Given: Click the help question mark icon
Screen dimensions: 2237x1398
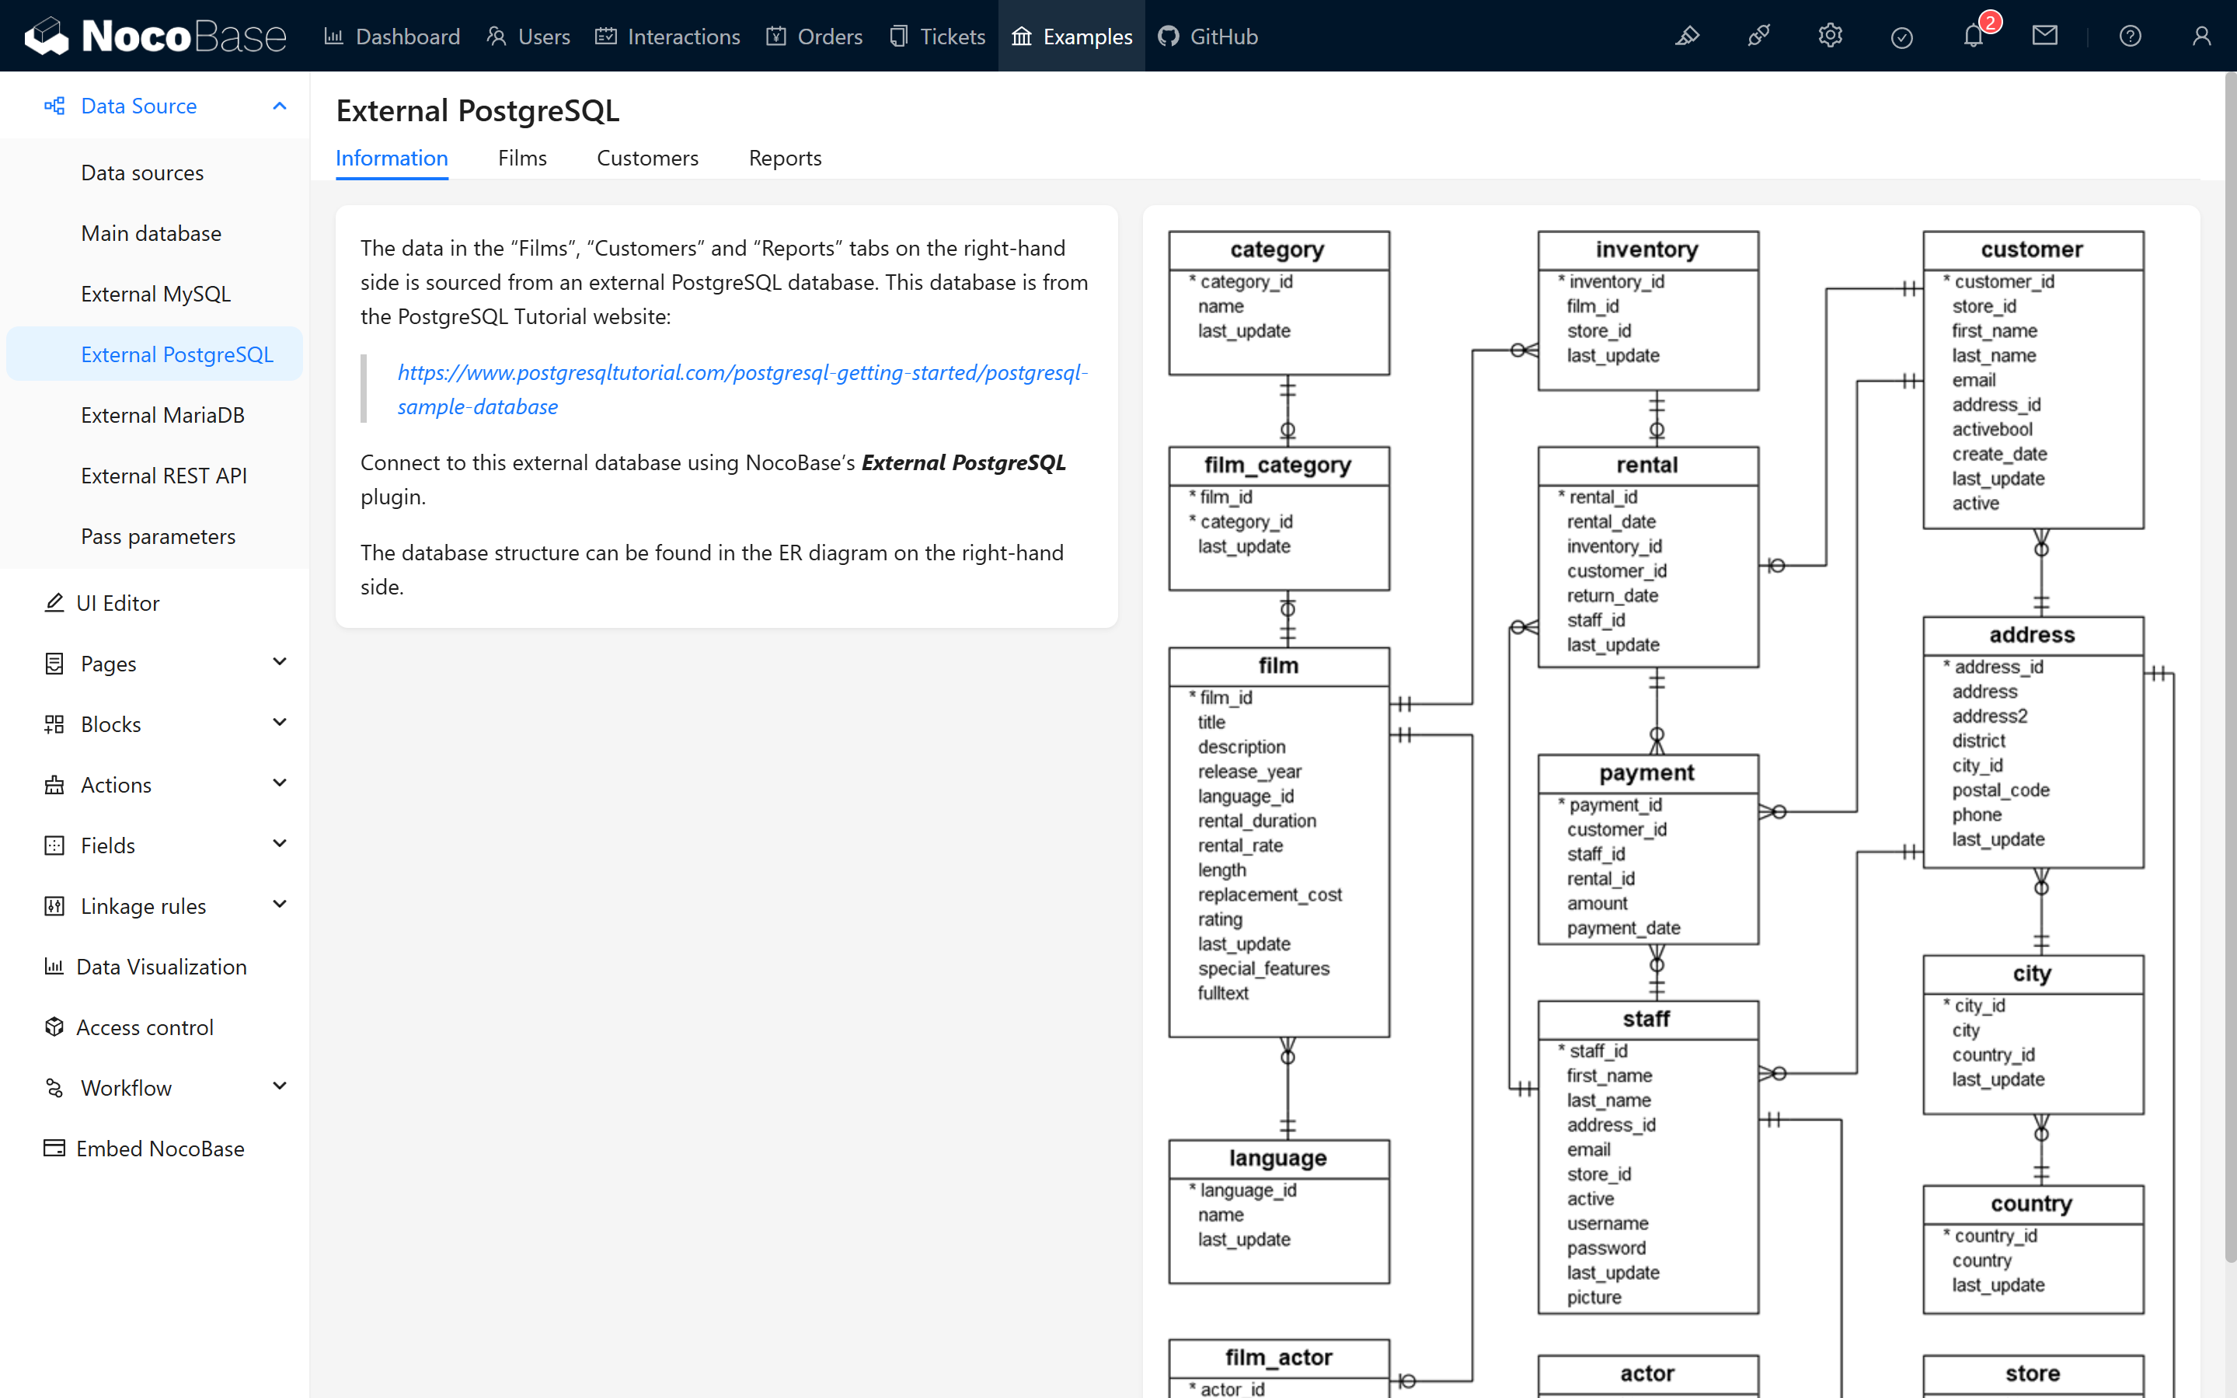Looking at the screenshot, I should [x=2130, y=36].
